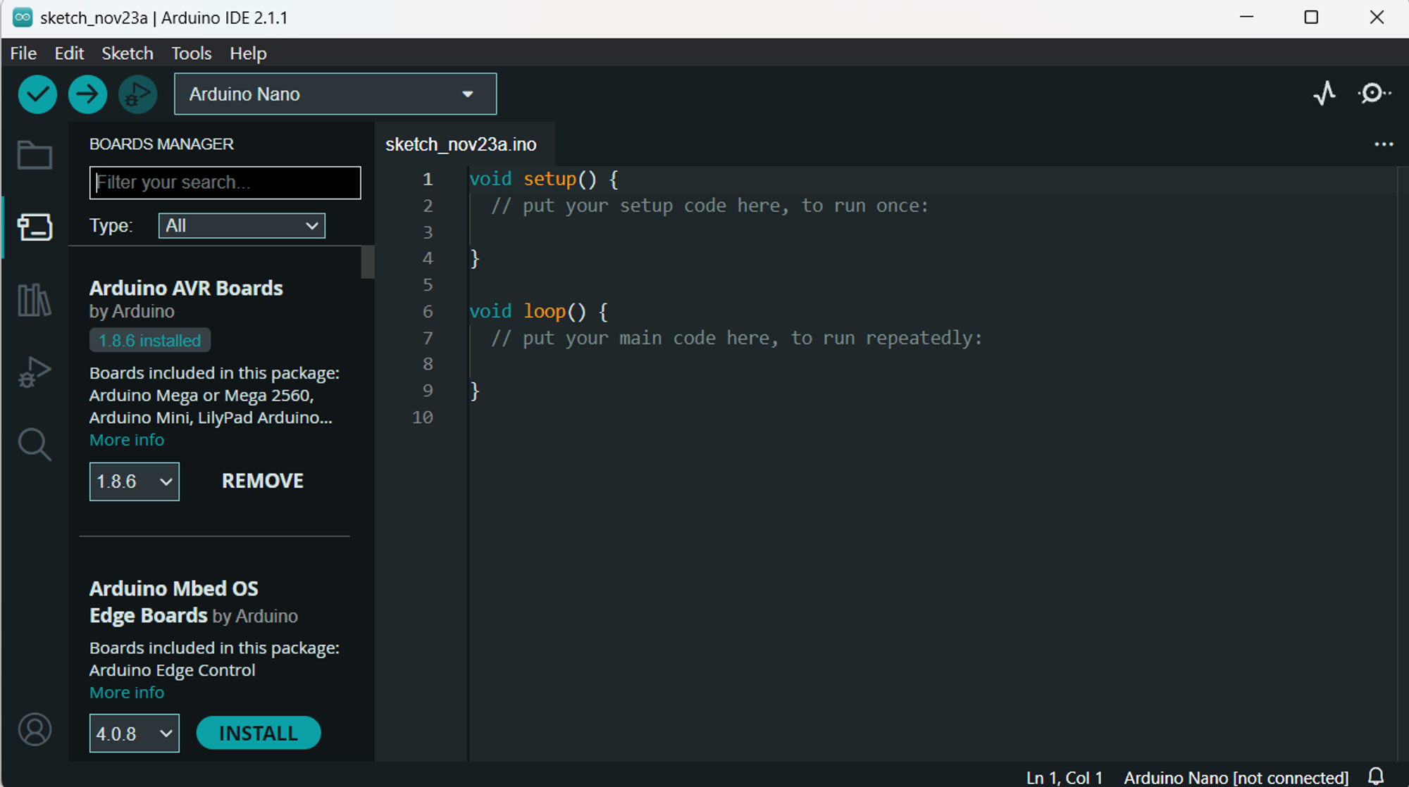
Task: Open the Arduino Nano board selector dropdown
Action: (x=335, y=94)
